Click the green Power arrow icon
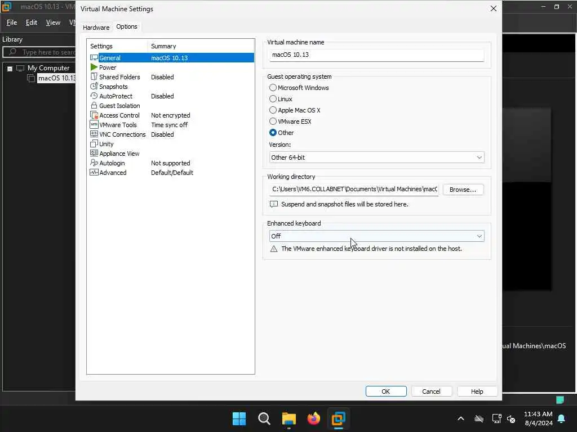577x432 pixels. point(94,67)
